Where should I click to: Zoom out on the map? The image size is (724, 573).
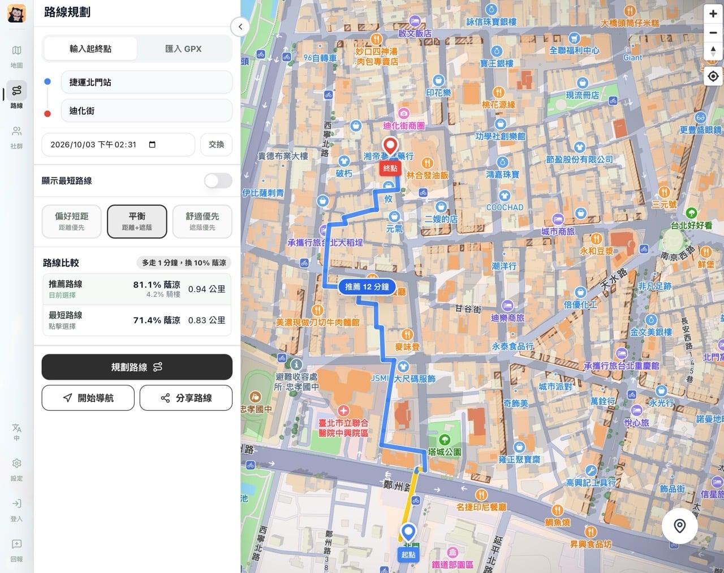pyautogui.click(x=713, y=32)
